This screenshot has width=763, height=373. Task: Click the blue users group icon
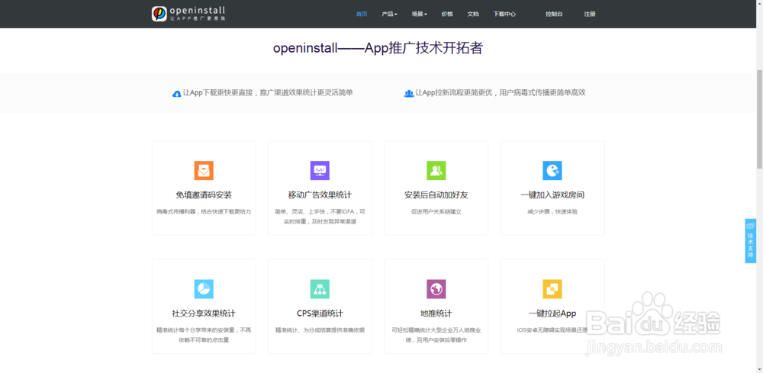[x=409, y=93]
